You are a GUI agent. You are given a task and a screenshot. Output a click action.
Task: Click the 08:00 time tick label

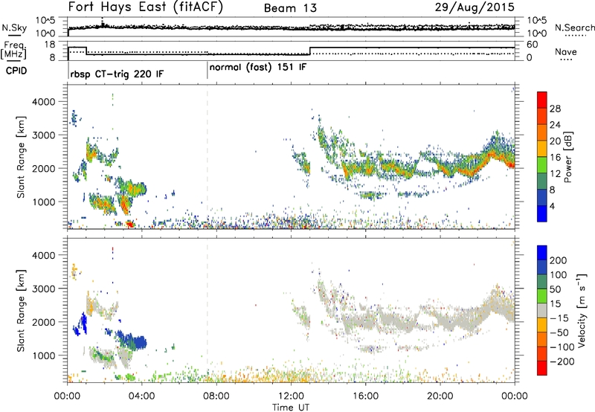216,396
